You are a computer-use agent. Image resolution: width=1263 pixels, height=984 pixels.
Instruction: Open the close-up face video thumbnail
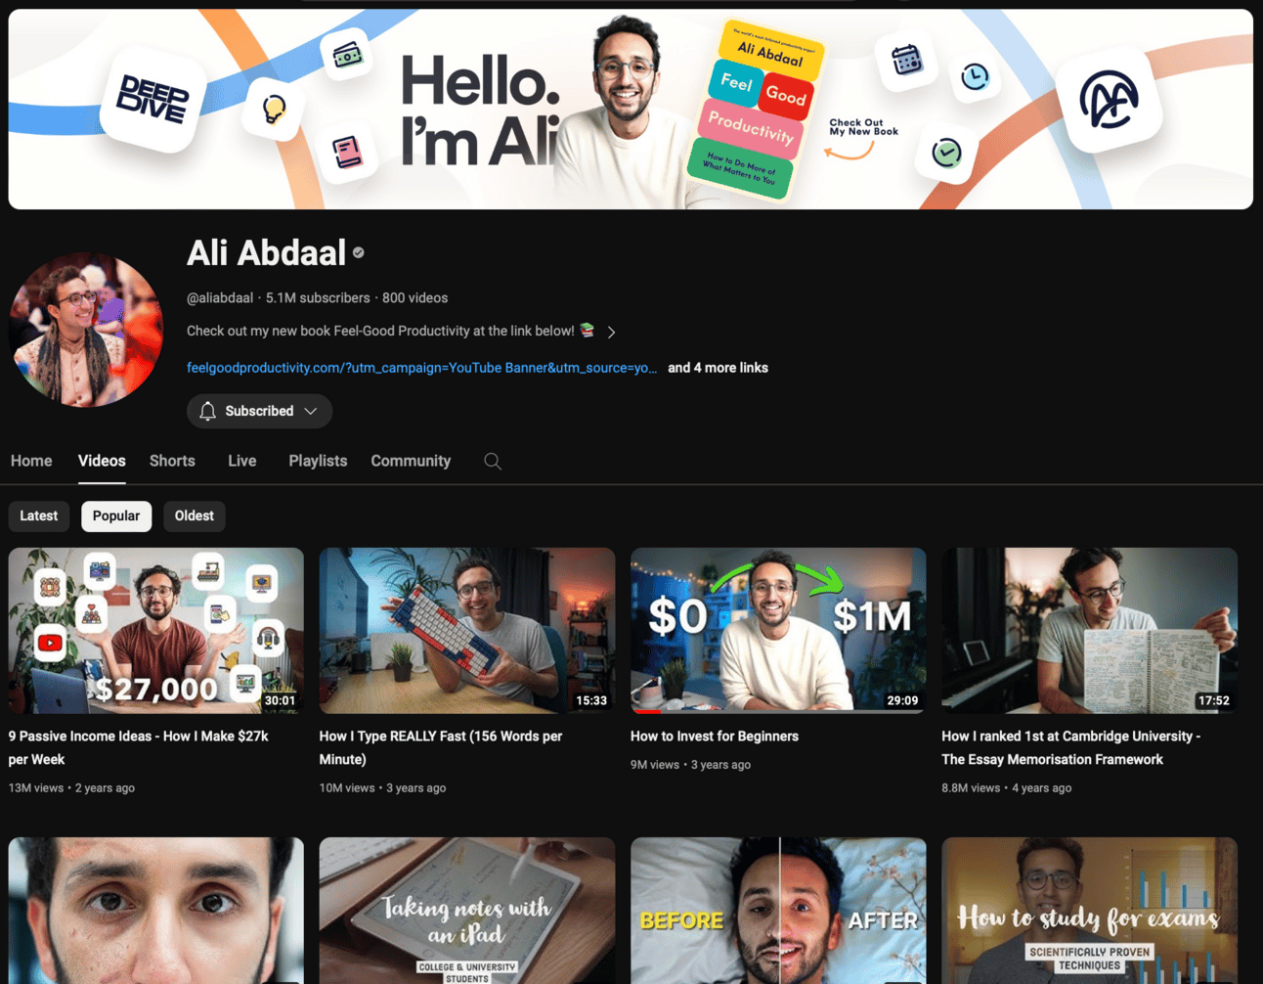156,911
